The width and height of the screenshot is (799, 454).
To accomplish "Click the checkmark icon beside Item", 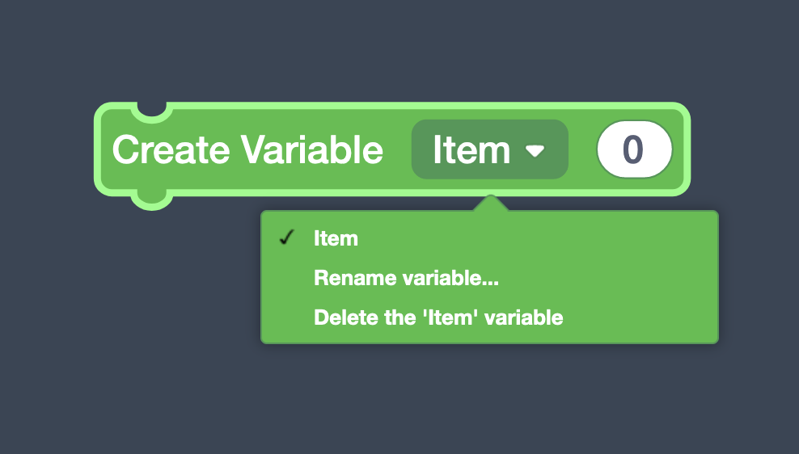I will [x=285, y=238].
